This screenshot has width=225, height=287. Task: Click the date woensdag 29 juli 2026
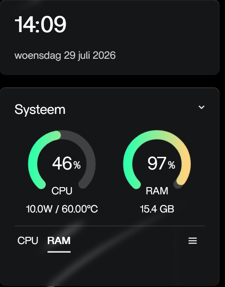point(65,55)
